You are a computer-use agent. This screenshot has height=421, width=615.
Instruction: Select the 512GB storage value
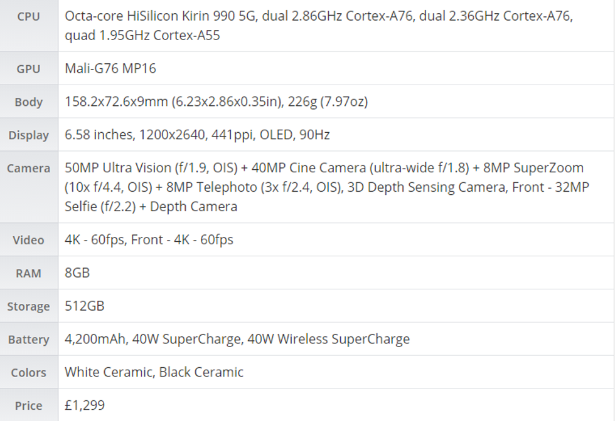(x=85, y=306)
